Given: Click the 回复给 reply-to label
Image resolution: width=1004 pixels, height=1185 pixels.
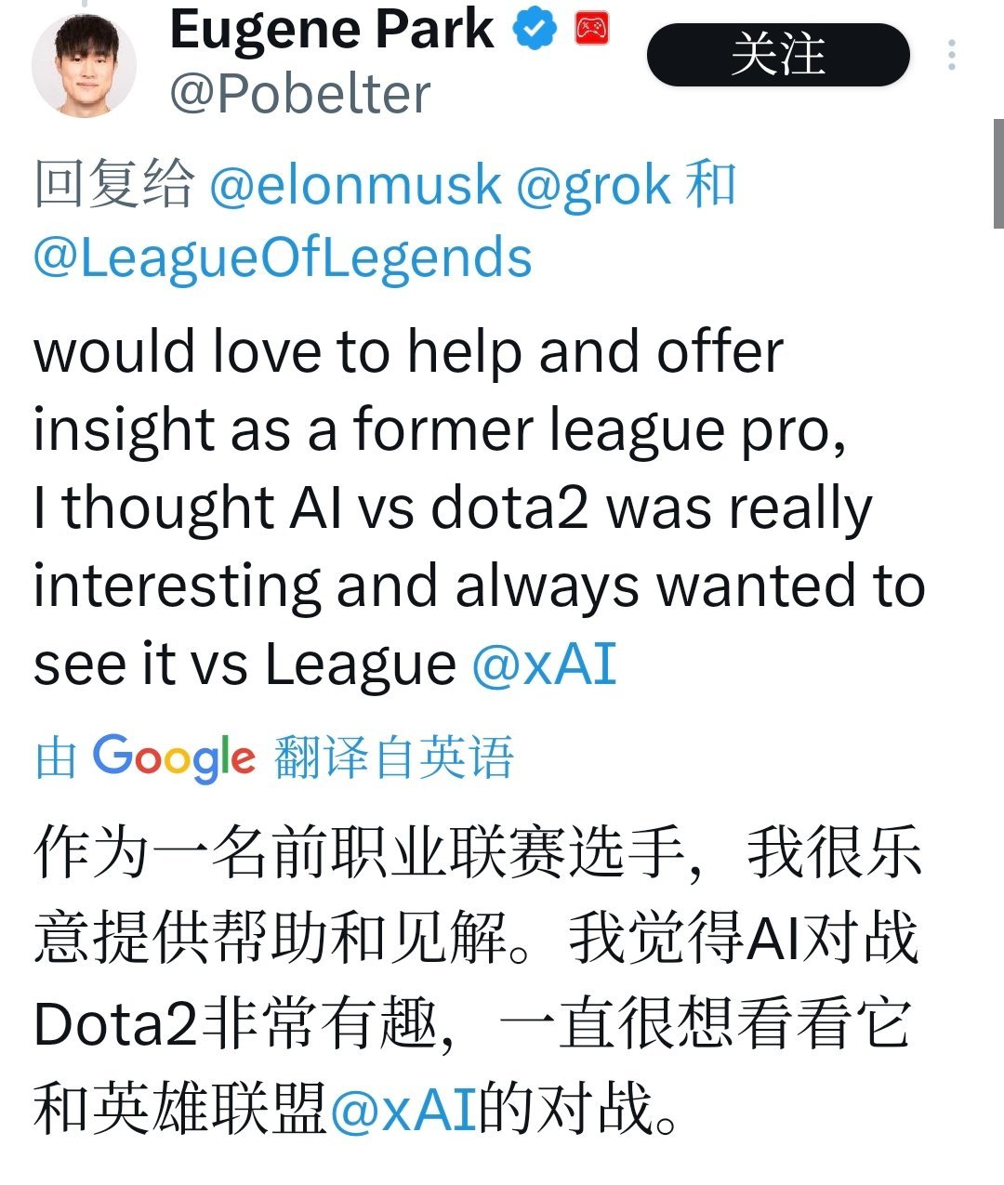Looking at the screenshot, I should 114,184.
